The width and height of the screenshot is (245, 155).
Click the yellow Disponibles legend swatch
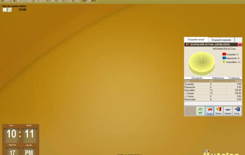click(x=224, y=62)
